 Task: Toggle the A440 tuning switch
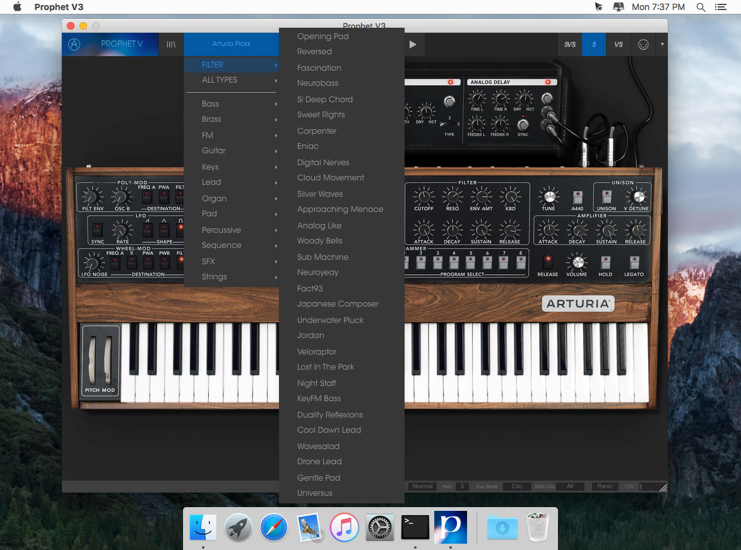[x=577, y=196]
